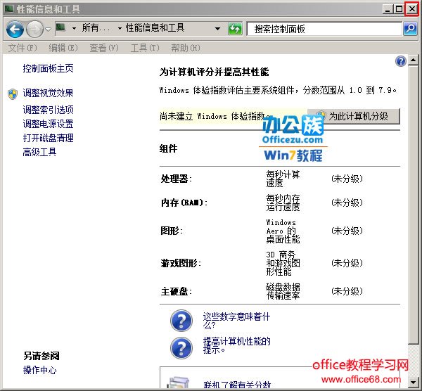Viewport: 422px width, 391px height.
Task: Open recent pages dropdown beside forward arrow
Action: (x=48, y=30)
